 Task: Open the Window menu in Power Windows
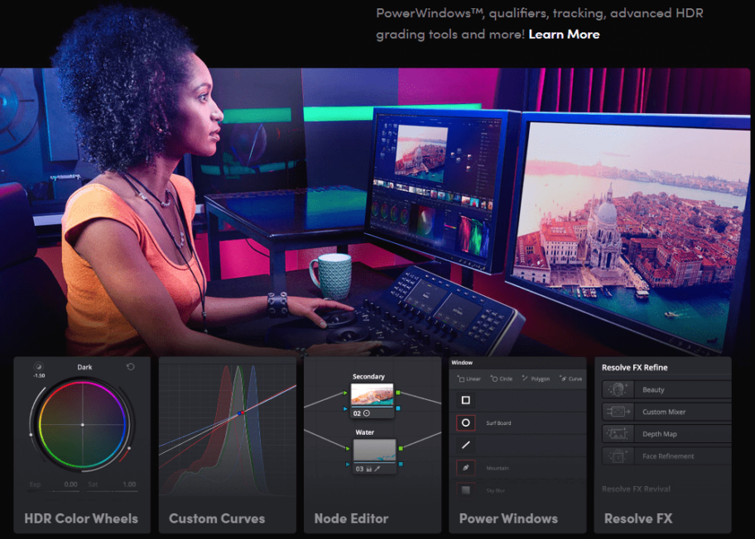(x=463, y=361)
